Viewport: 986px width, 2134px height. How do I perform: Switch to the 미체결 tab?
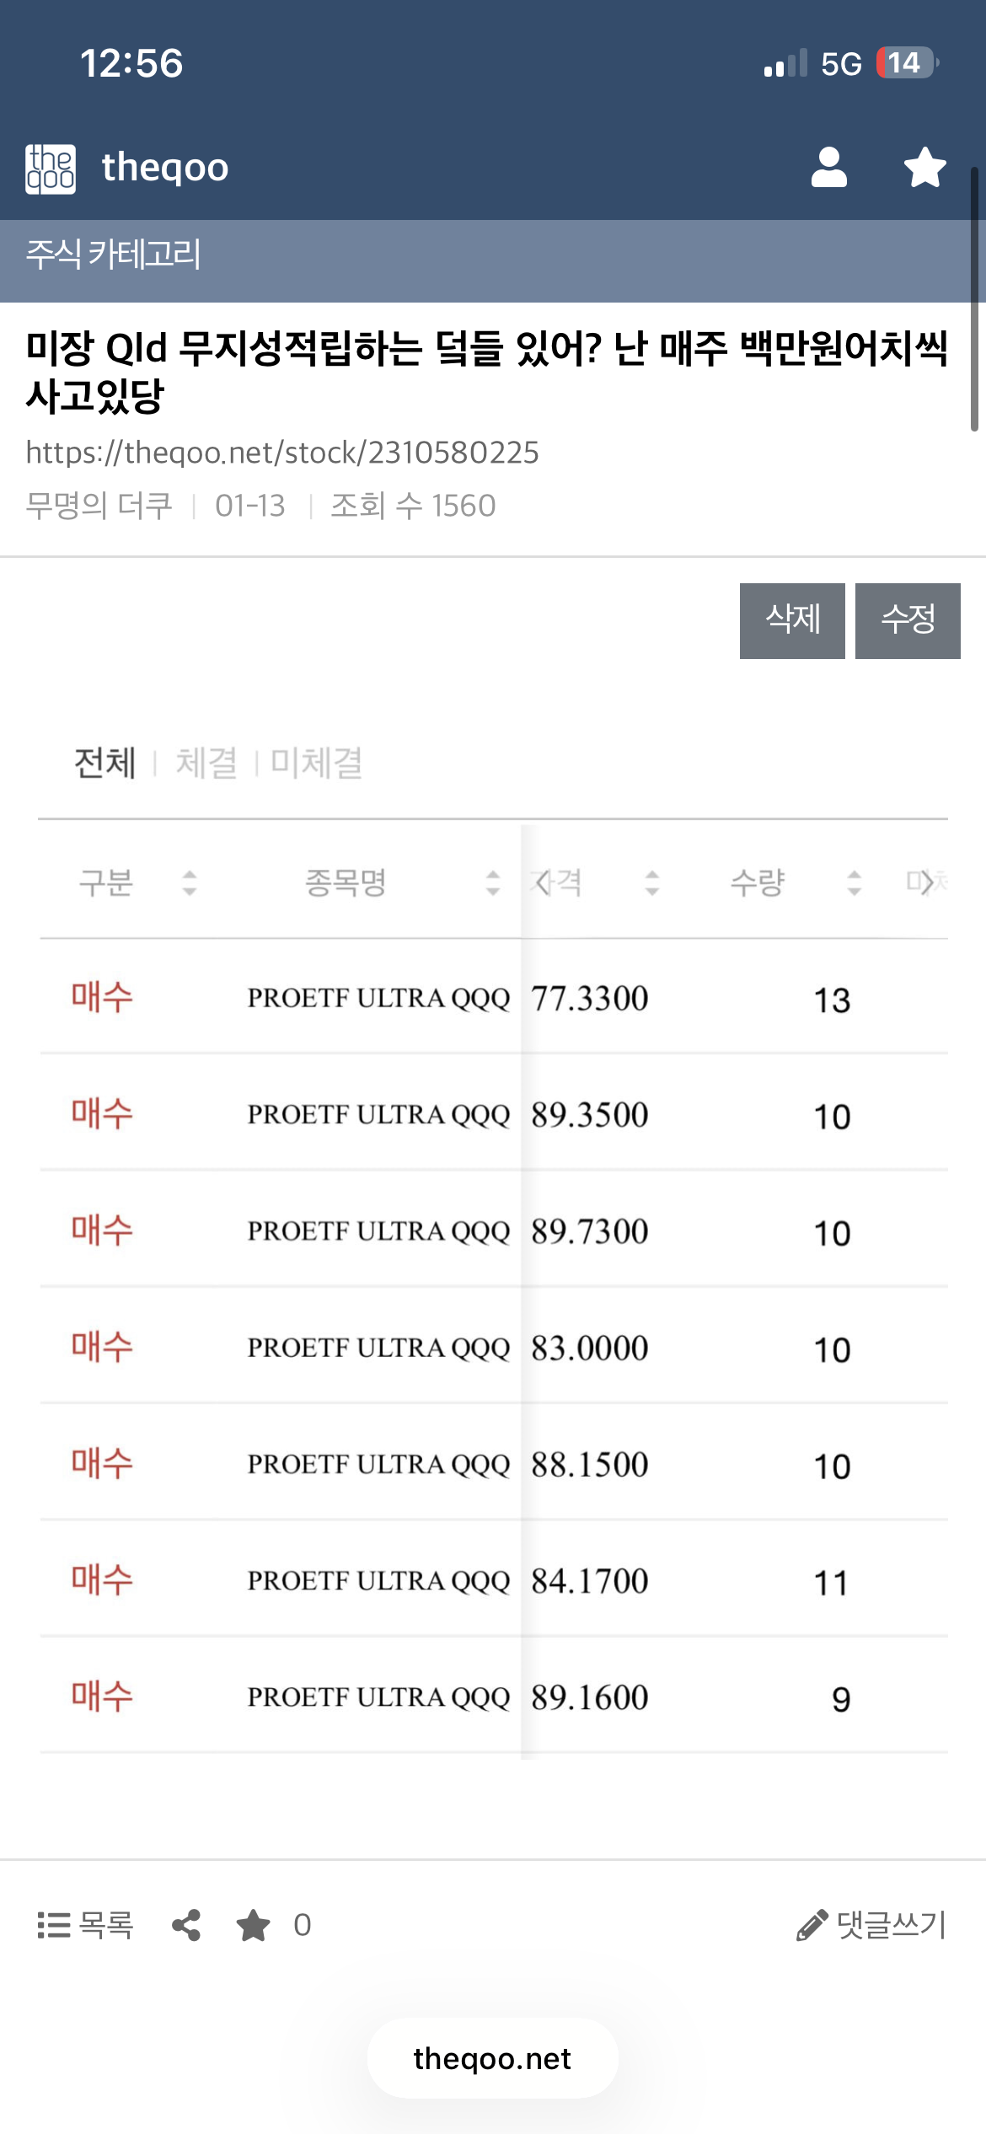[x=317, y=763]
